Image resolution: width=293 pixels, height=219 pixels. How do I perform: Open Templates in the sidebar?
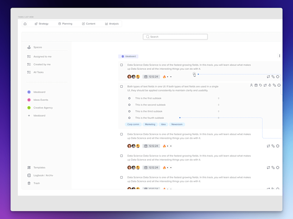[36, 168]
